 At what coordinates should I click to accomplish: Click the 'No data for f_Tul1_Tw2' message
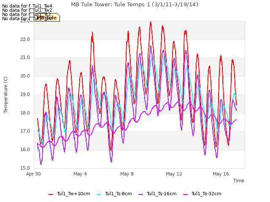(x=27, y=10)
